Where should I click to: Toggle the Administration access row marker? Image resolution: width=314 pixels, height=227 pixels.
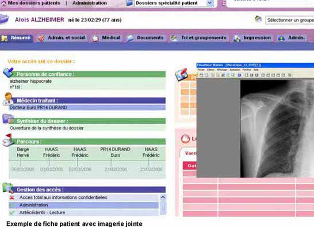point(12,205)
